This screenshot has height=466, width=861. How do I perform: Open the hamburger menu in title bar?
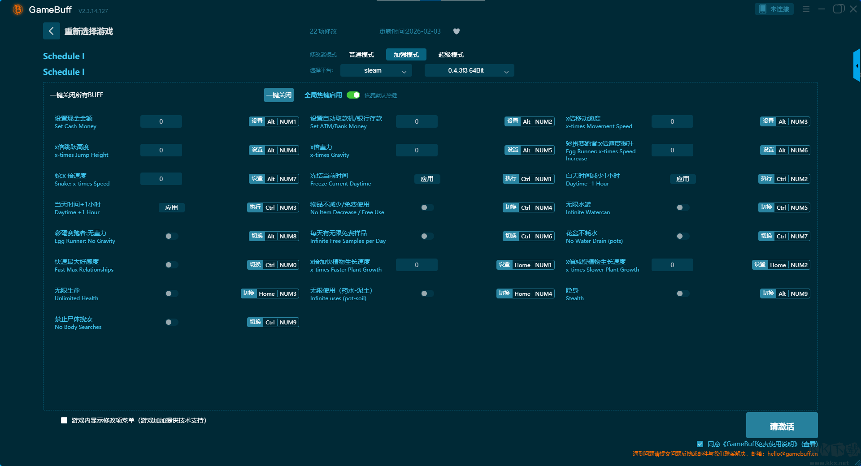(806, 9)
